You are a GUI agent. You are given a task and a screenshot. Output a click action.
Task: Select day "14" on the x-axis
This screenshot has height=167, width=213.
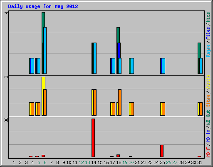94,162
